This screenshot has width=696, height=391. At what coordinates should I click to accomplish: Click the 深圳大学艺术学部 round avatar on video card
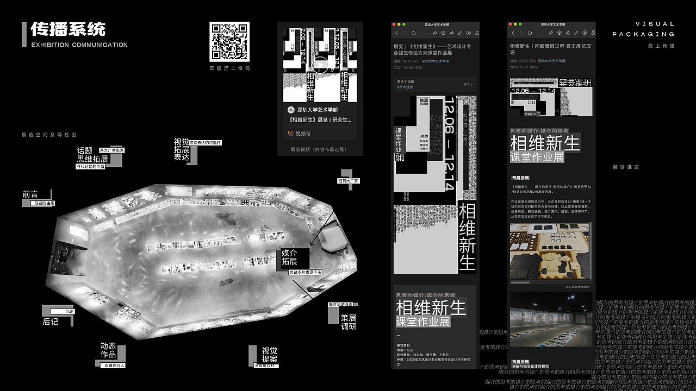coord(291,110)
